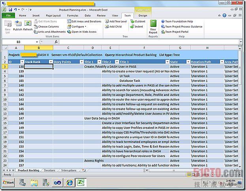
Task: Click the Insert Worksheet tab icon
Action: (x=84, y=170)
